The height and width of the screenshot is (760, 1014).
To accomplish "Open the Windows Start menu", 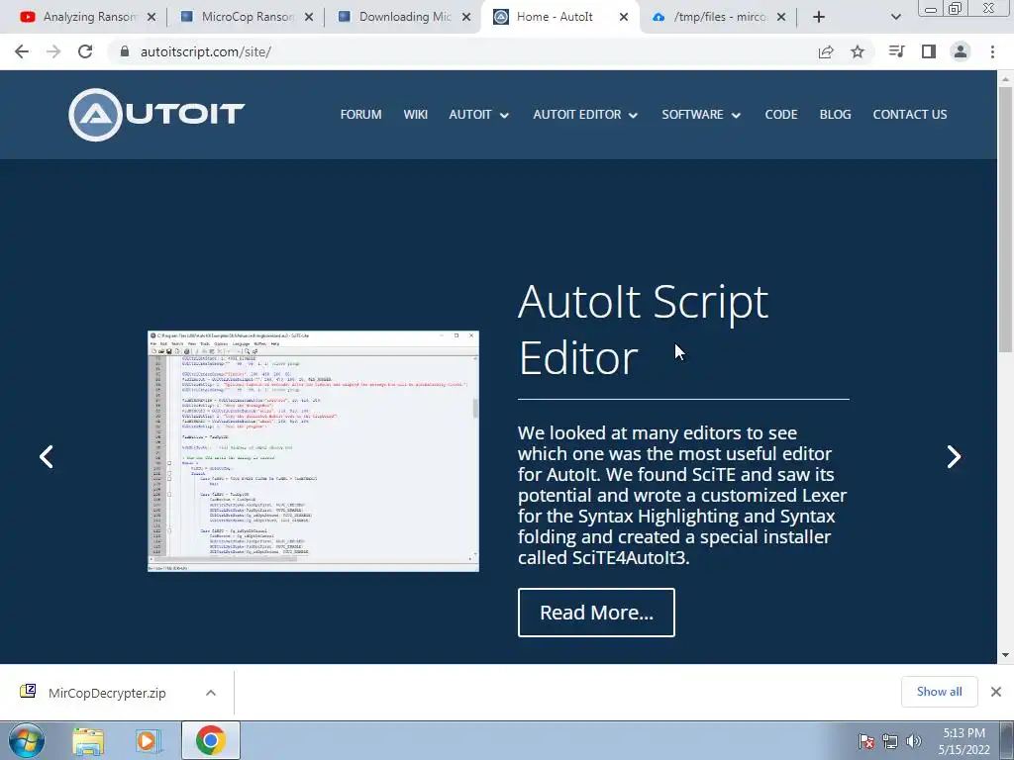I will (x=27, y=740).
